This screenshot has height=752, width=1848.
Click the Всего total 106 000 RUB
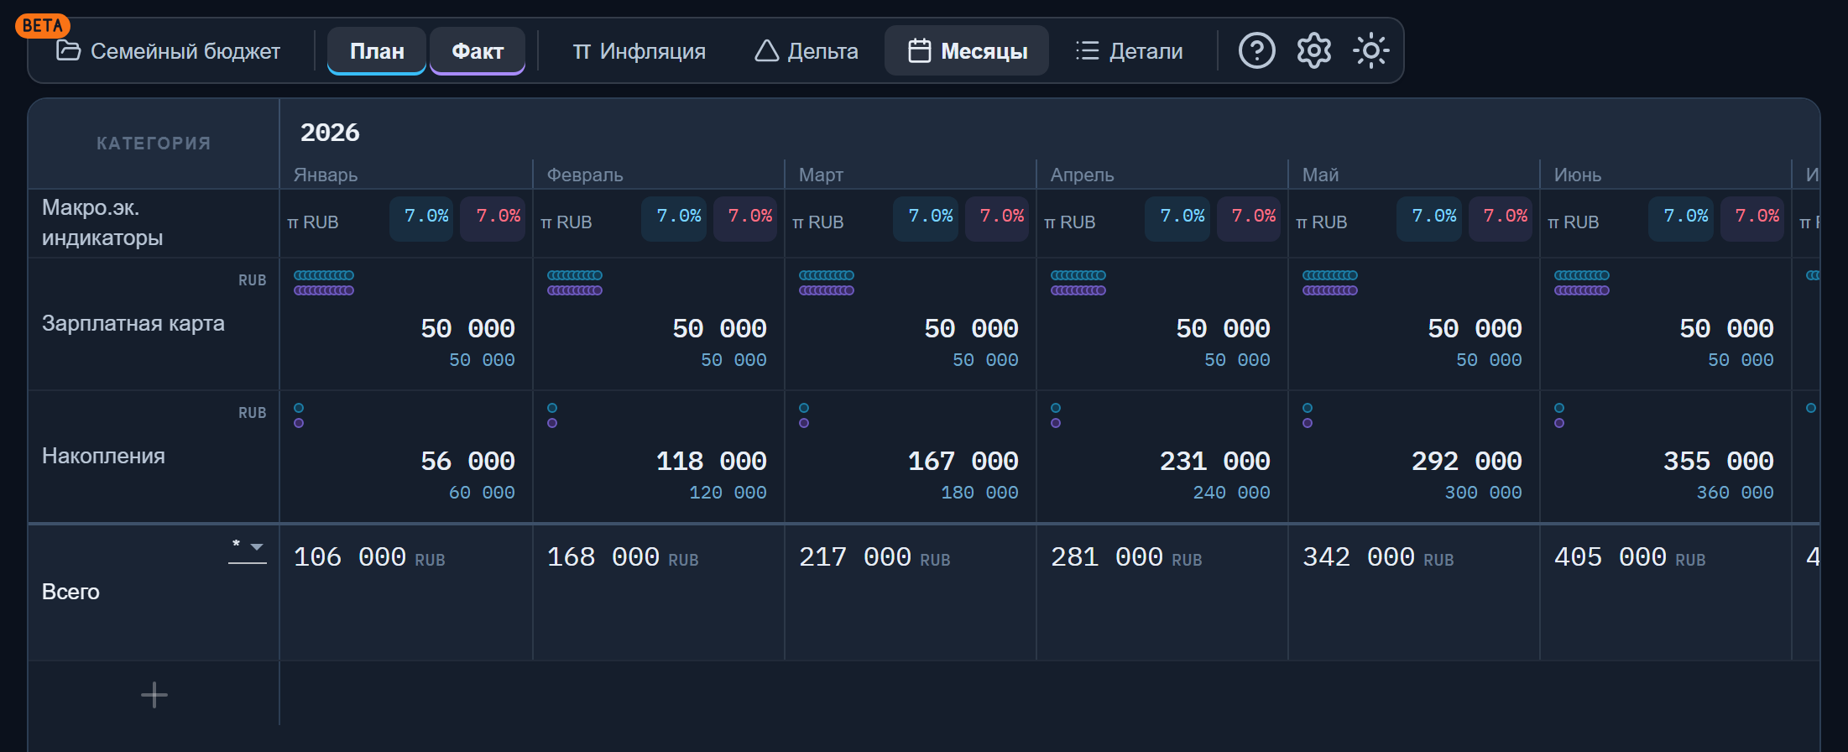click(x=369, y=557)
